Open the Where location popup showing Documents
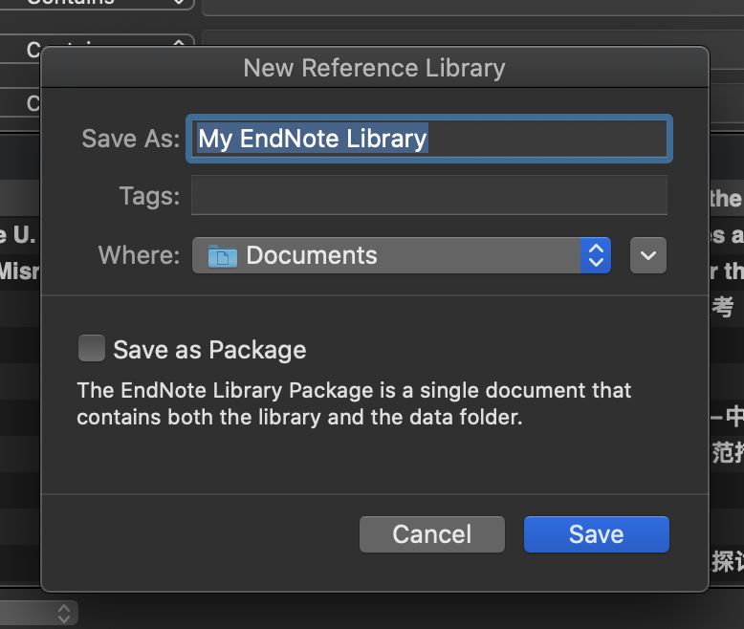This screenshot has height=629, width=744. (402, 255)
